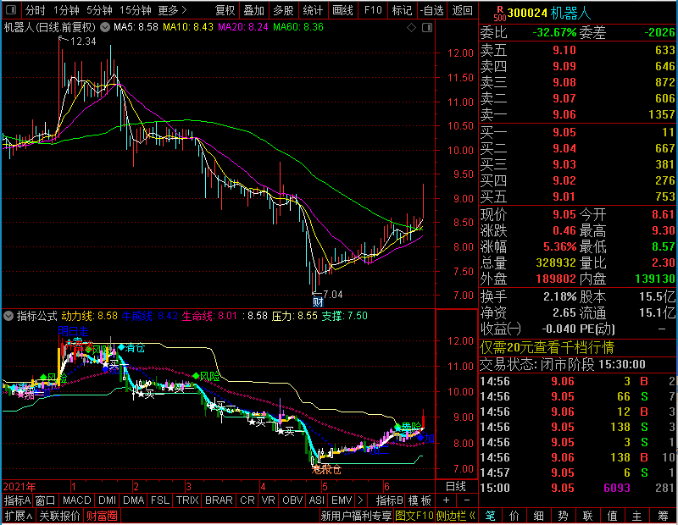Click 标记 mark button
The width and height of the screenshot is (678, 525).
[402, 10]
